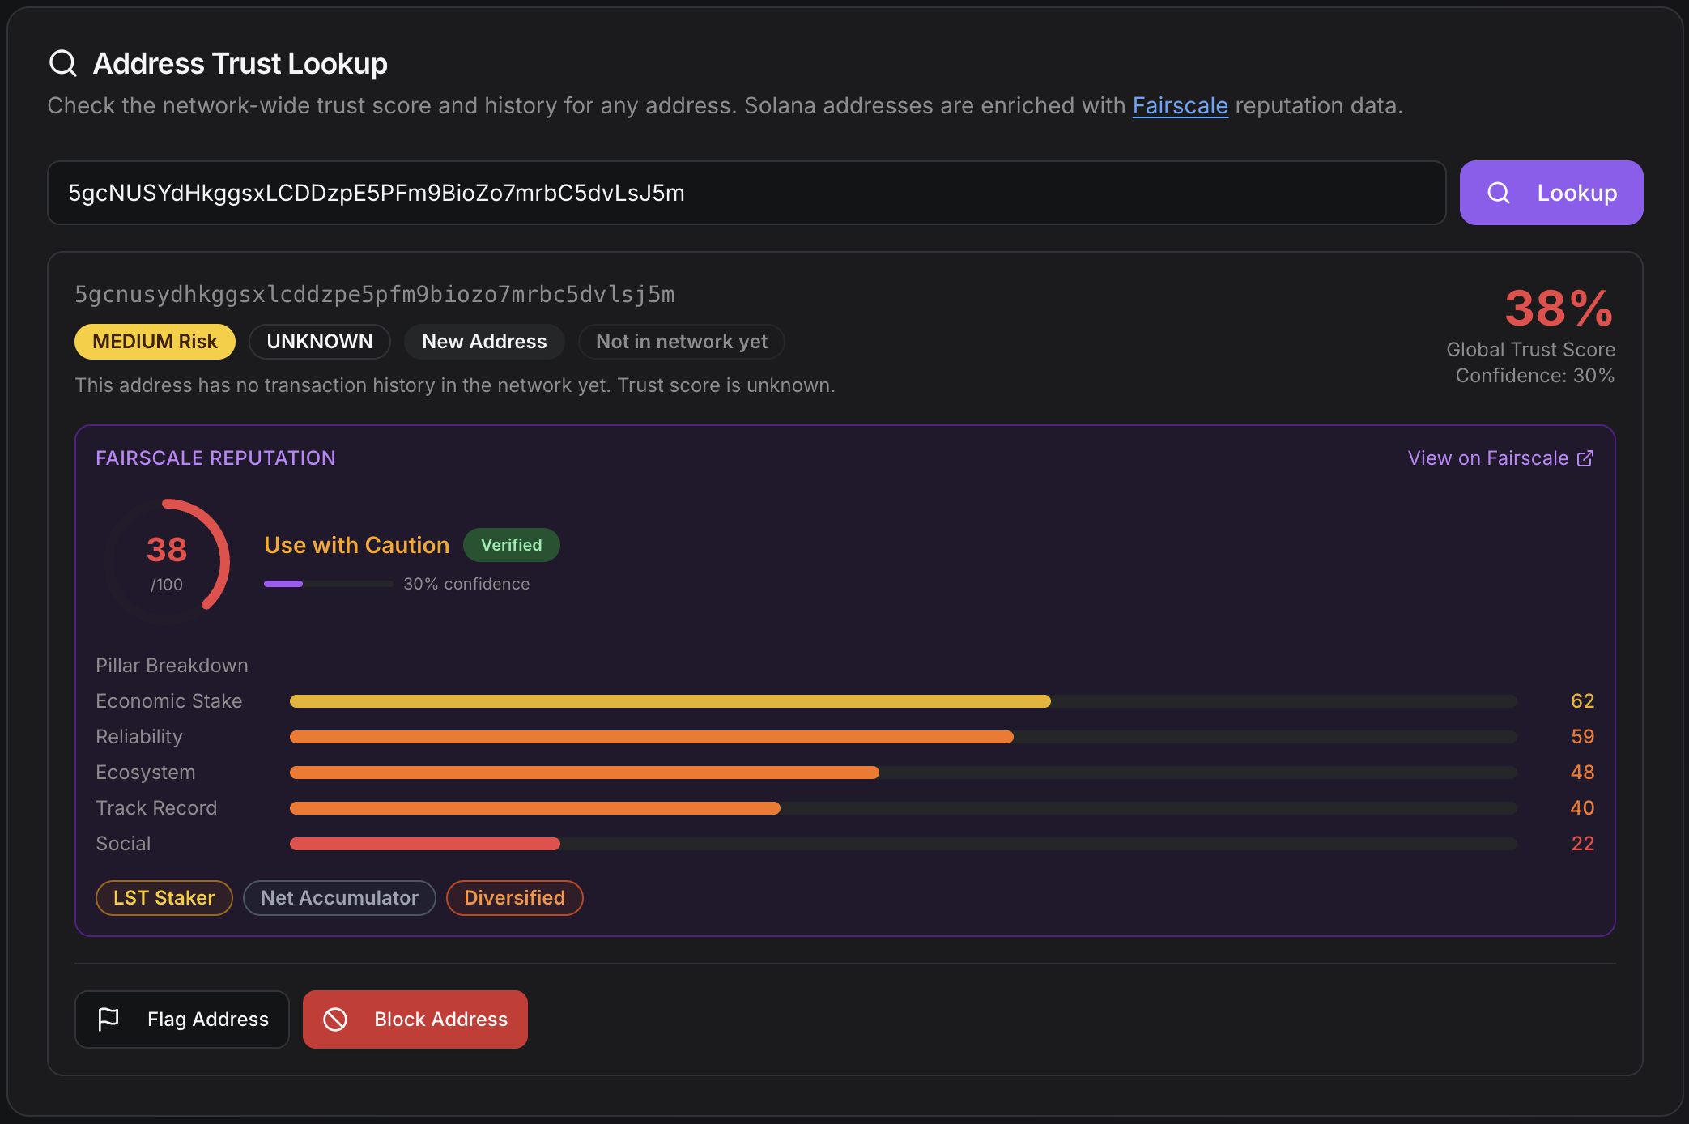Click the Pillar Breakdown label
This screenshot has width=1689, height=1124.
(x=172, y=666)
